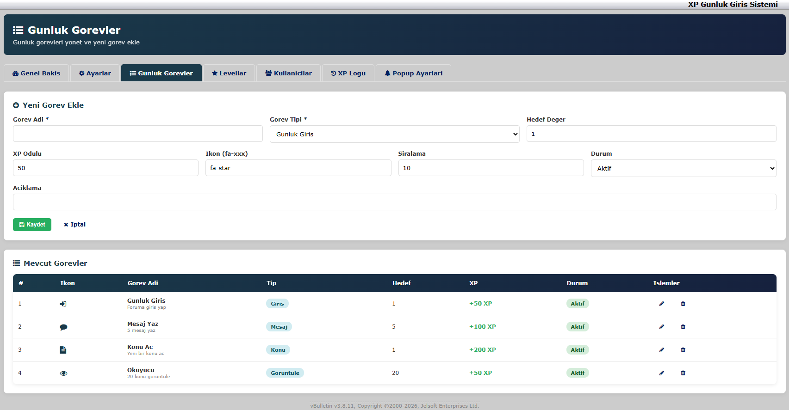This screenshot has width=789, height=410.
Task: Open the Gorev Tipi dropdown
Action: coord(394,134)
